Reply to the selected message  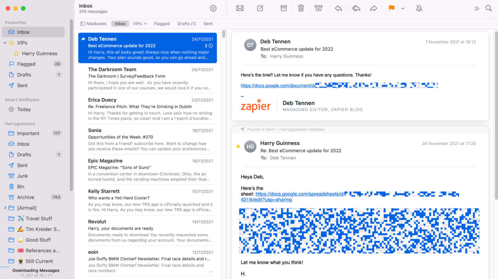[x=338, y=8]
